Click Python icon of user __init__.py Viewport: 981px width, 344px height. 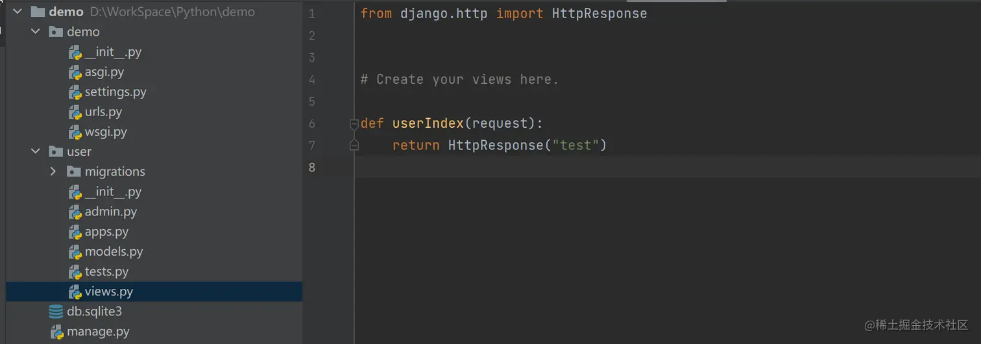[75, 192]
